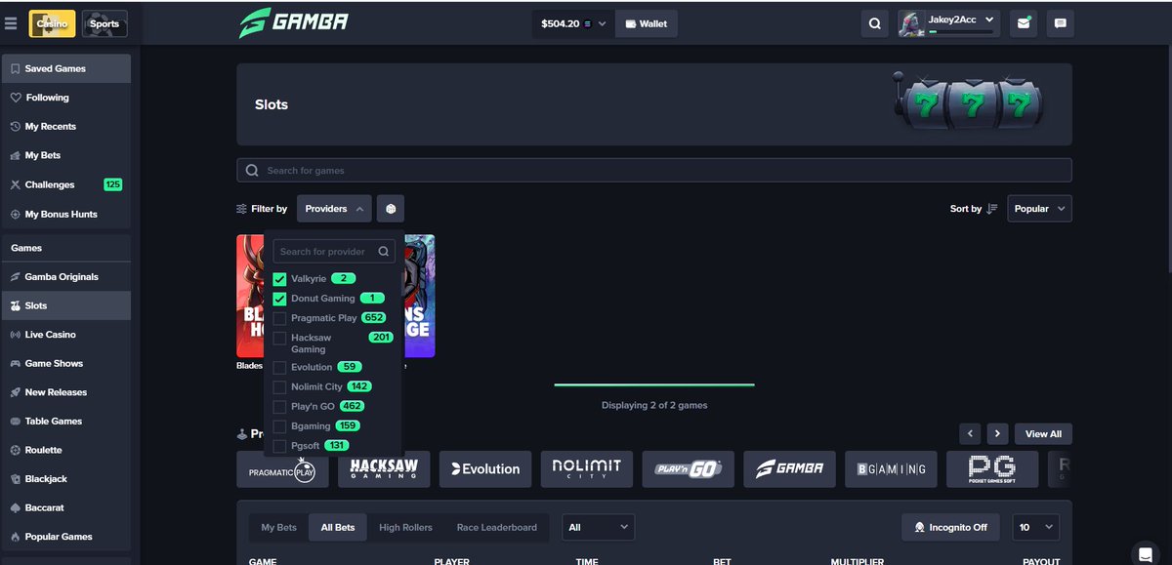Uncheck the Donut Gaming provider checkbox
Viewport: 1172px width, 565px height.
(x=280, y=299)
